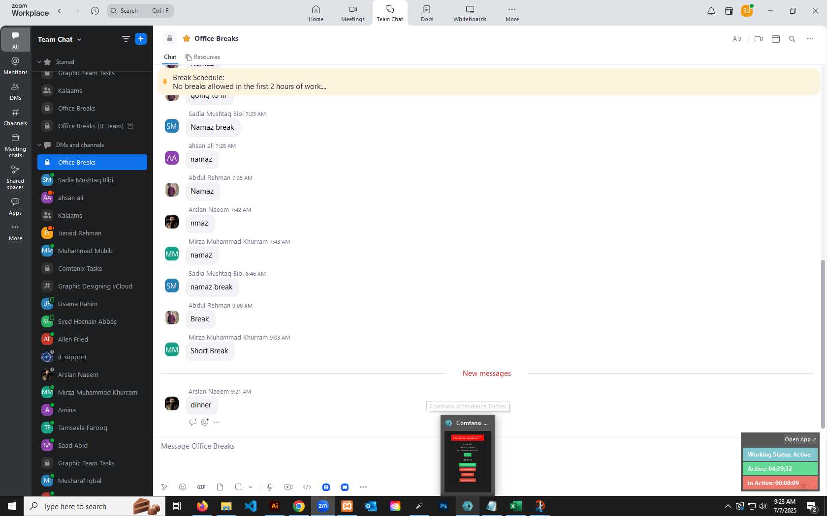Image resolution: width=827 pixels, height=516 pixels.
Task: Click the lock icon in the chat header
Action: tap(170, 38)
